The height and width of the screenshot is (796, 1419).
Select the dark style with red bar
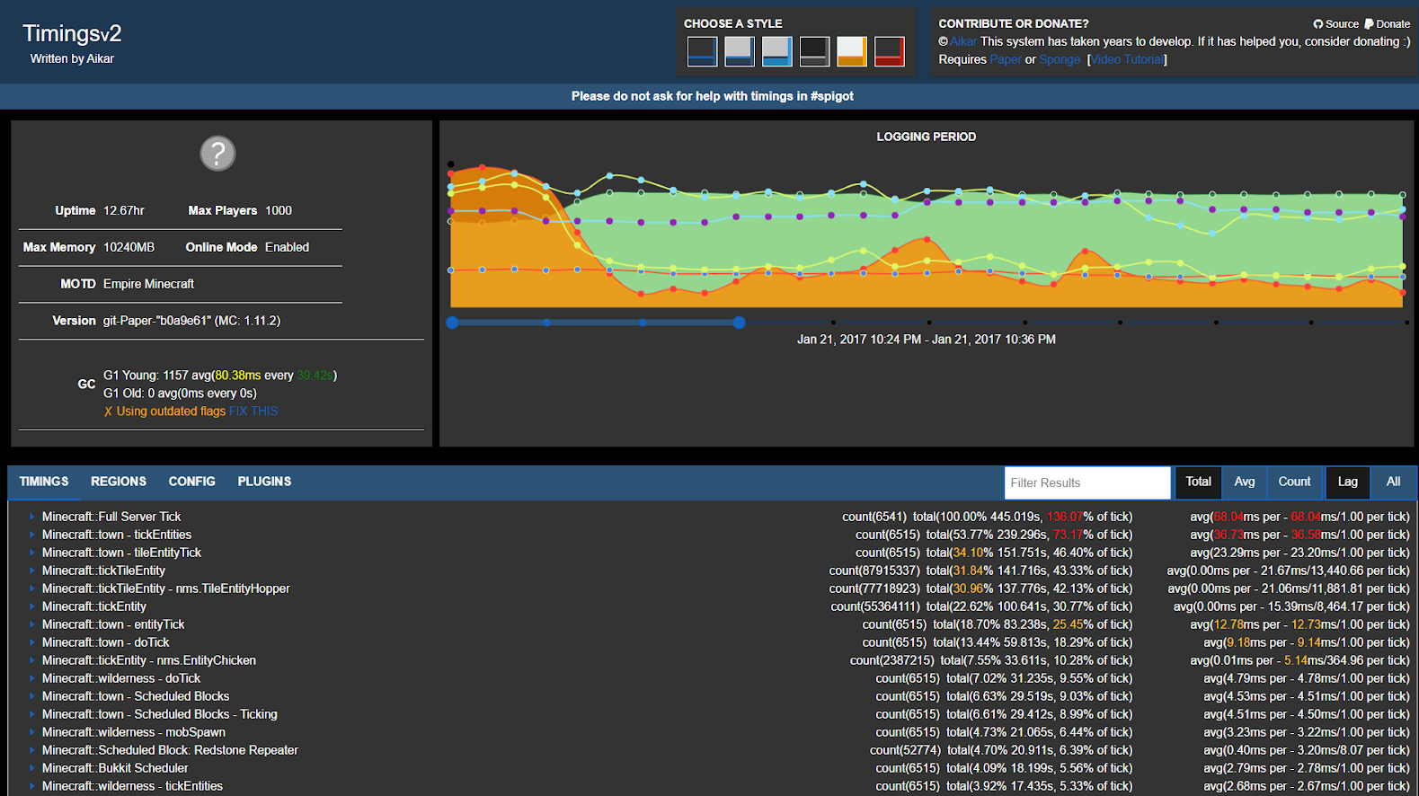point(890,51)
